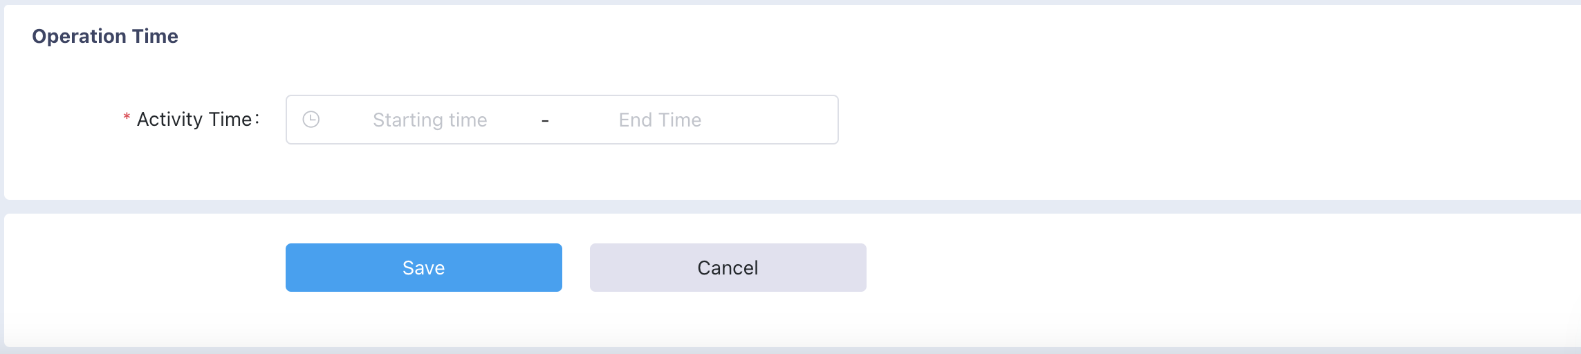Click the clock icon in Activity Time field

[311, 120]
